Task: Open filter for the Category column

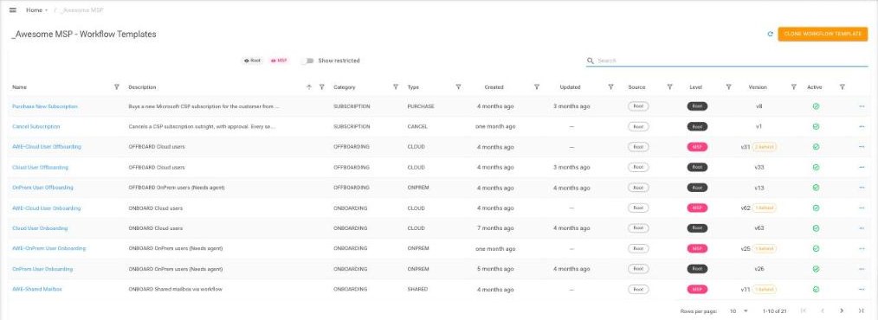Action: click(x=396, y=86)
